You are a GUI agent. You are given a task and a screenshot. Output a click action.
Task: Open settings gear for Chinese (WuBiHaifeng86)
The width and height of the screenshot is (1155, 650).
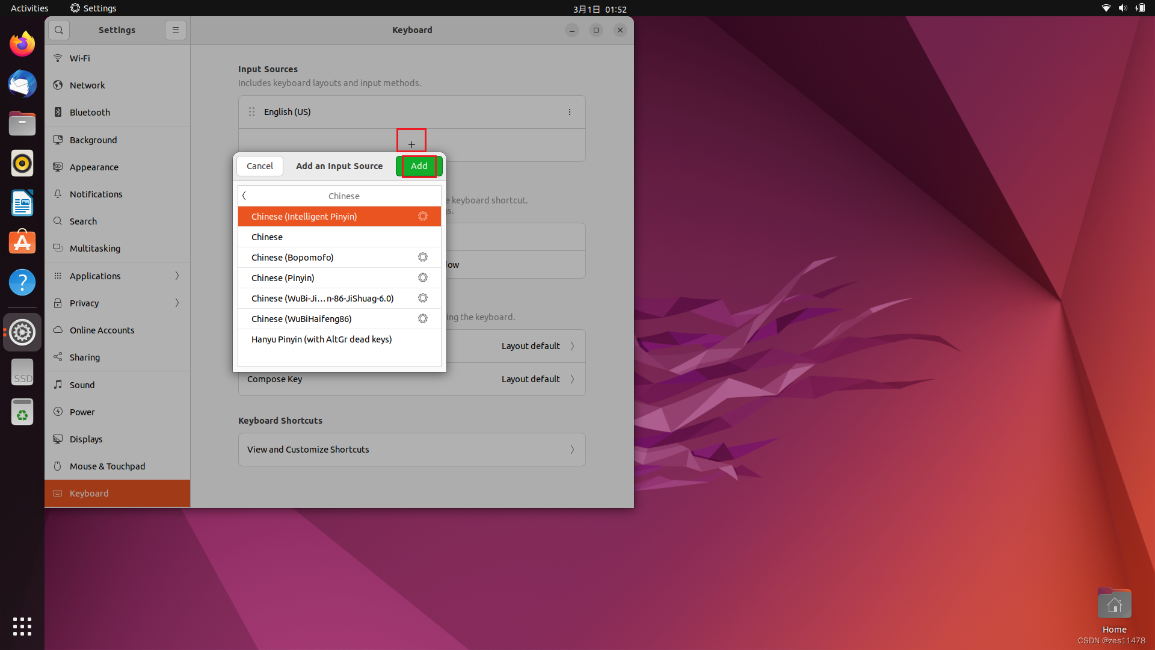point(423,318)
